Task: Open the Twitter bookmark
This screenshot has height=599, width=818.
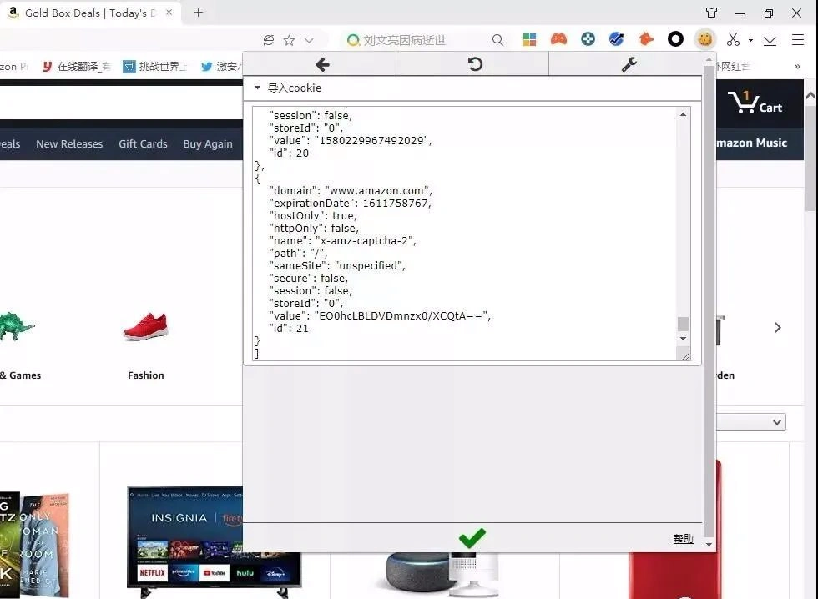Action: [x=221, y=66]
